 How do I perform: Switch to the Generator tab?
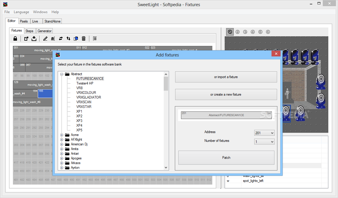[x=45, y=31]
